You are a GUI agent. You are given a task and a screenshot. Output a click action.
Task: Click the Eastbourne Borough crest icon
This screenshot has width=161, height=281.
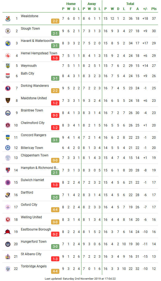[8, 232]
